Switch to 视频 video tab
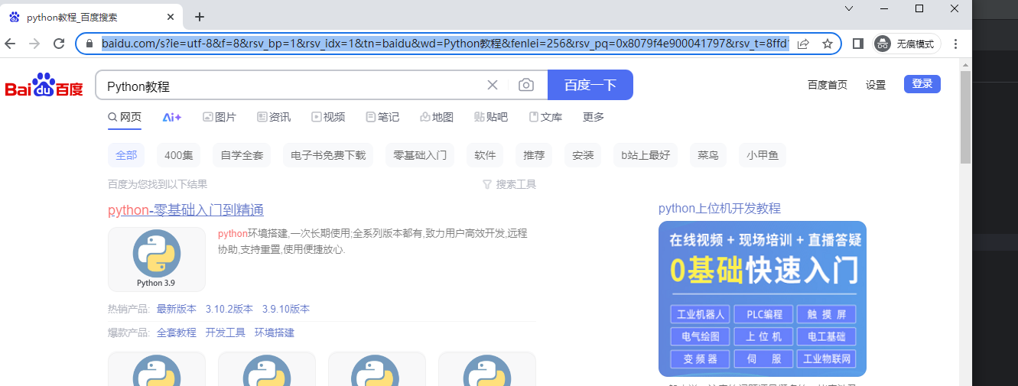Image resolution: width=1018 pixels, height=386 pixels. click(328, 117)
